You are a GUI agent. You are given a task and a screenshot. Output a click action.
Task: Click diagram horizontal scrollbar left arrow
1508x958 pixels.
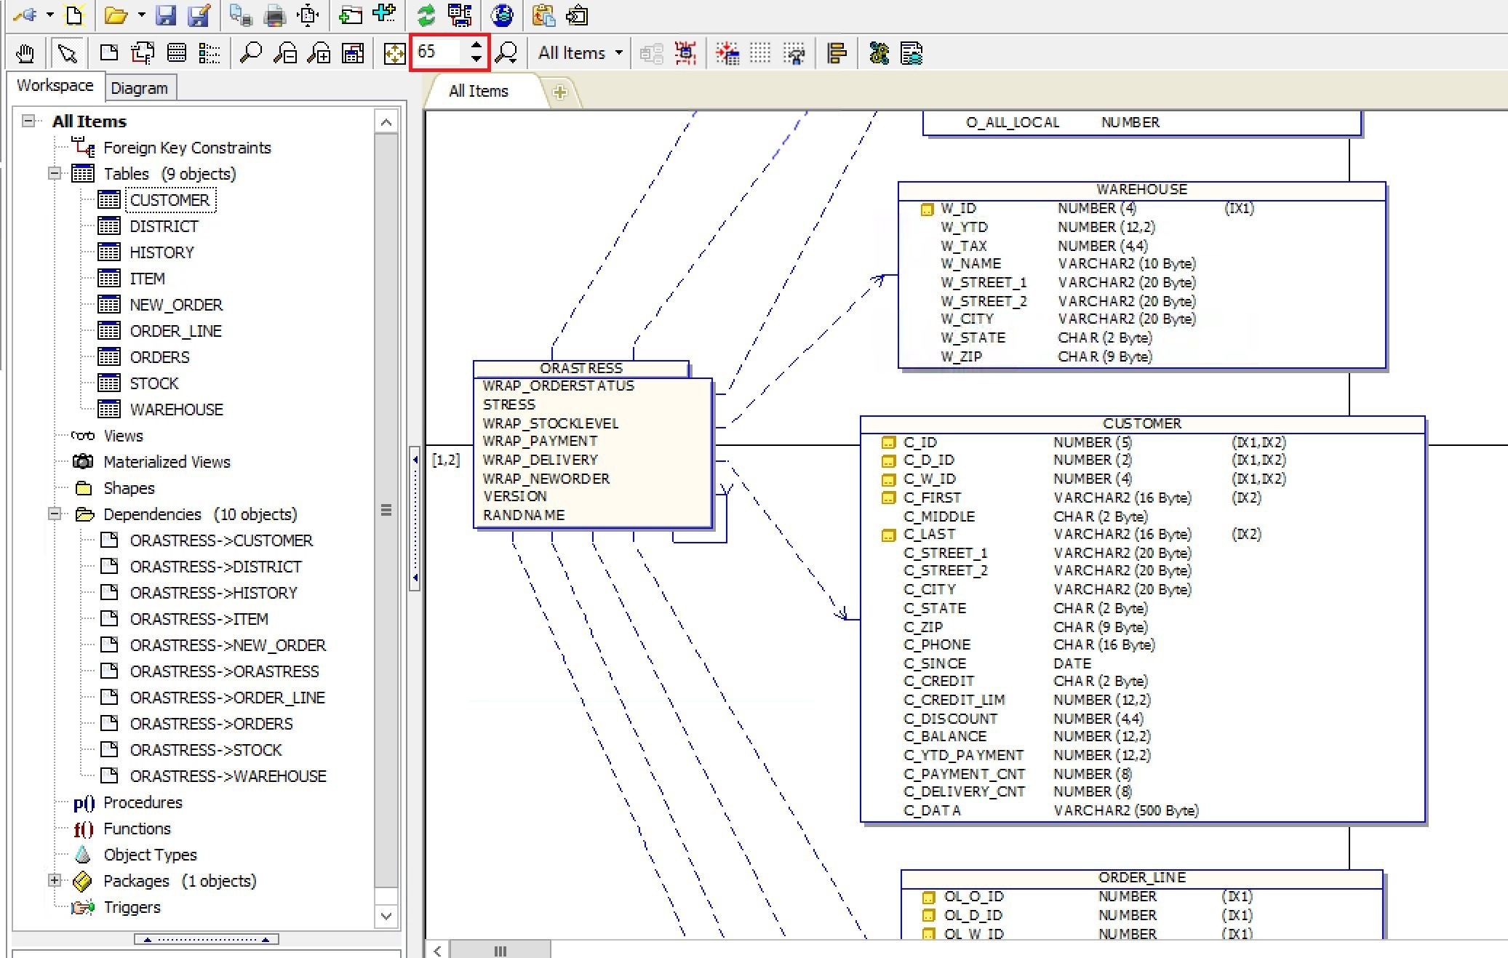[x=437, y=950]
